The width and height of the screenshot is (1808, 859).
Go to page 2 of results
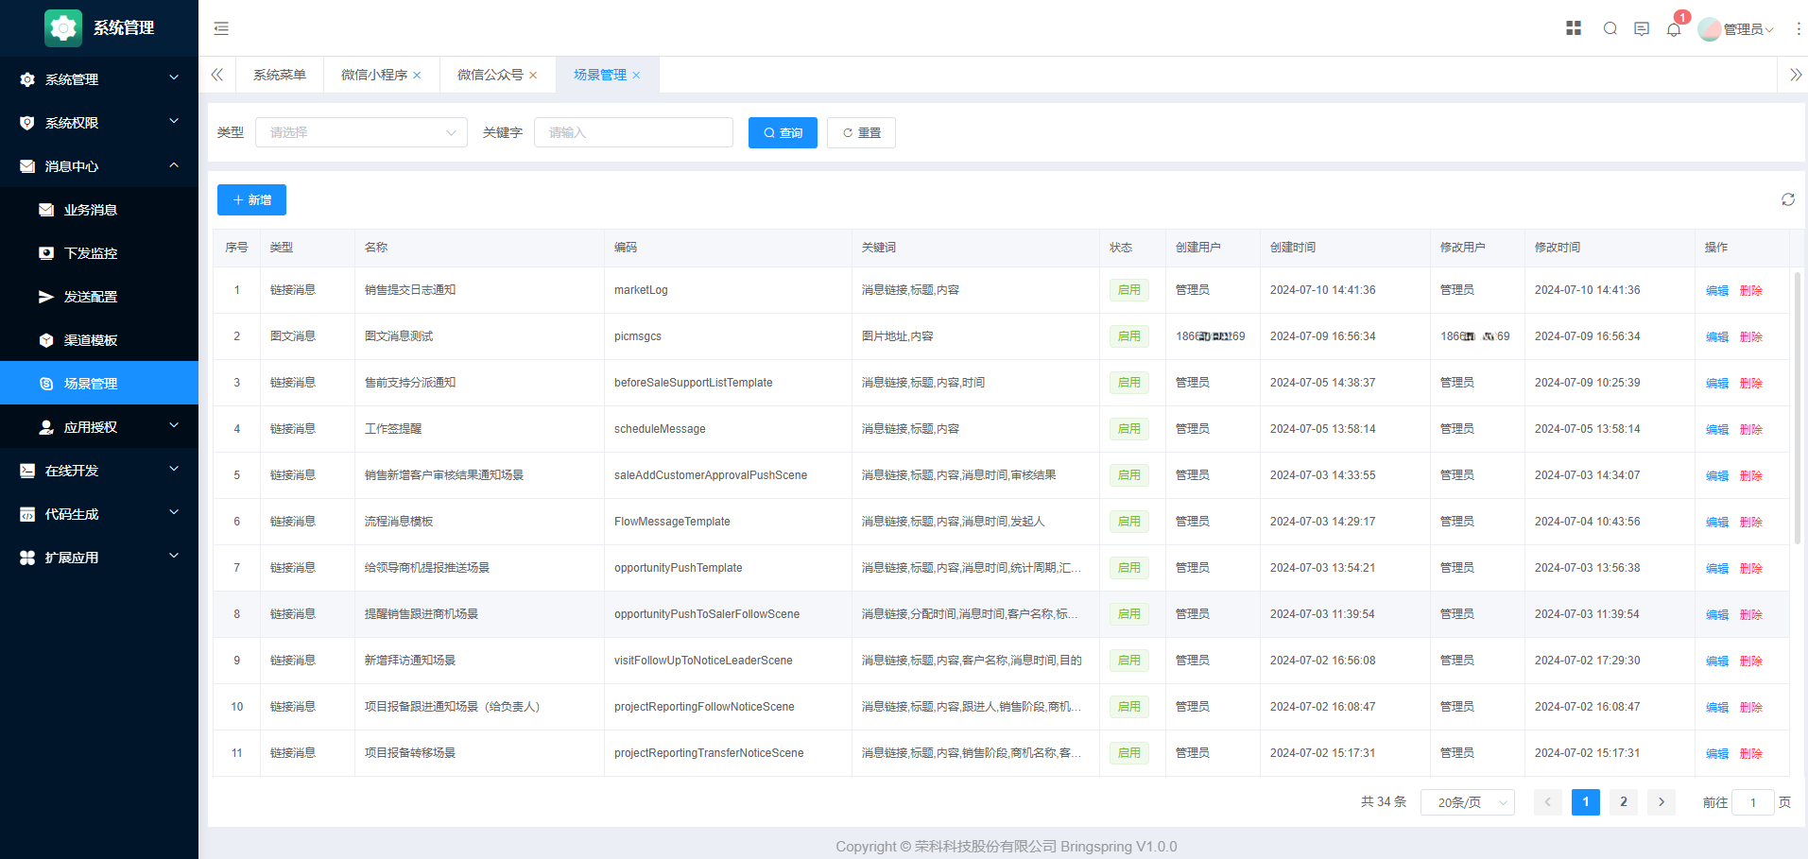point(1623,802)
